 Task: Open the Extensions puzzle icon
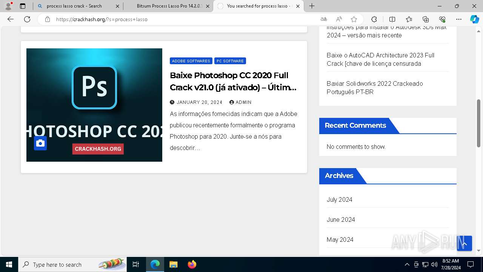coord(374,19)
